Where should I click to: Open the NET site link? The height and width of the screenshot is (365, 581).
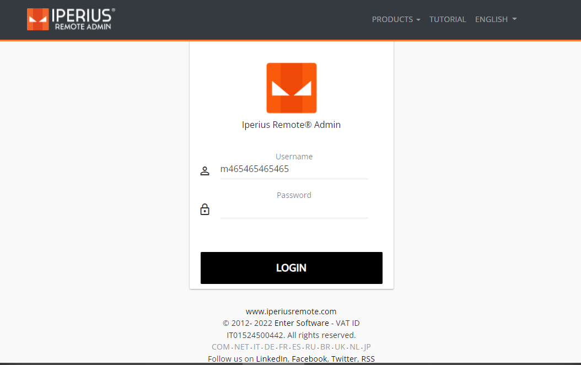(241, 347)
